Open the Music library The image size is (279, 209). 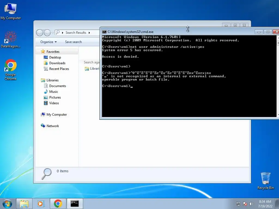click(x=54, y=92)
